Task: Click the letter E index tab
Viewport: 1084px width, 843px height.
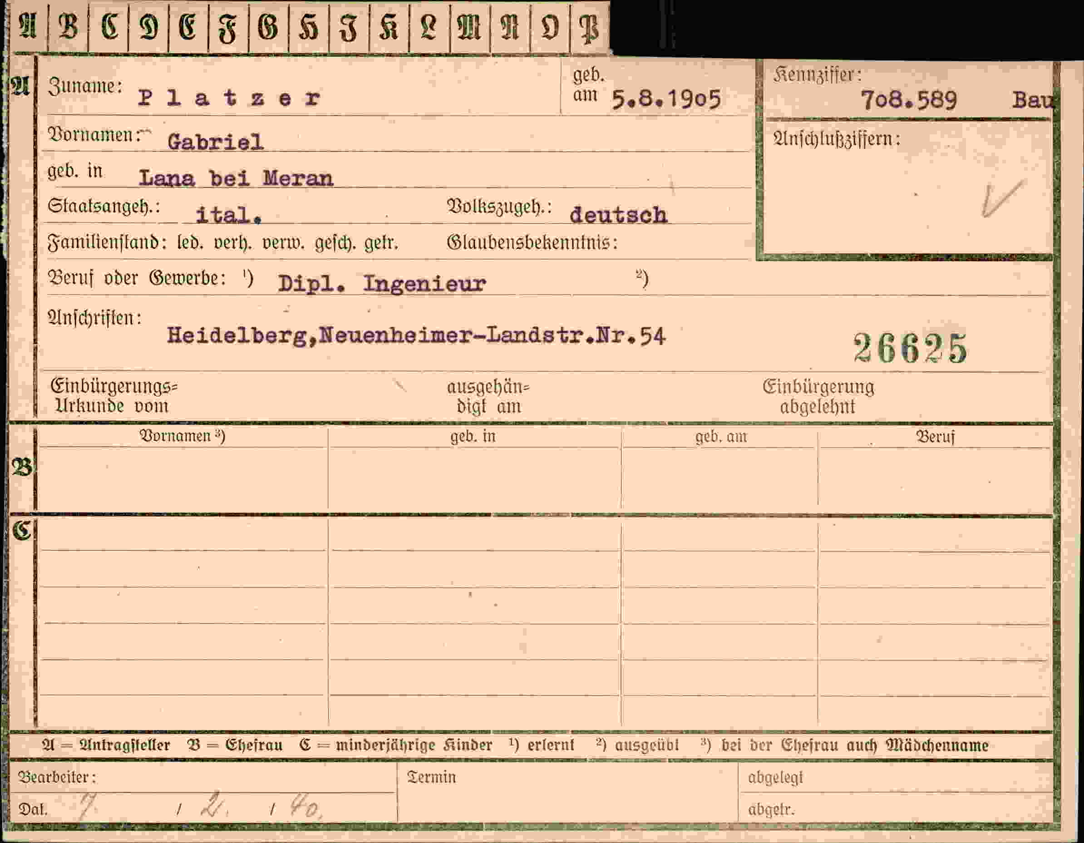Action: [x=188, y=27]
